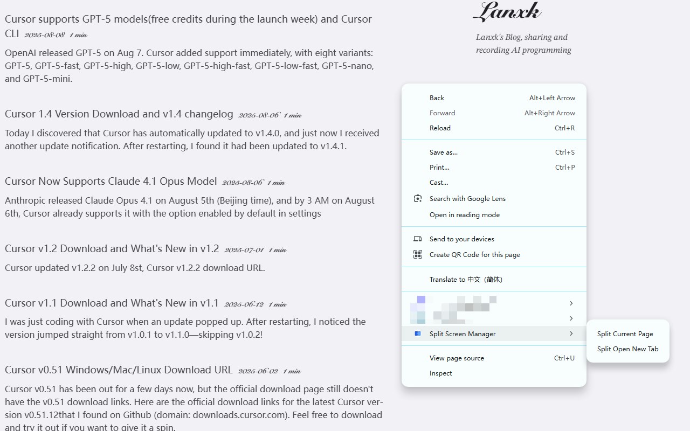Click the summary mentioning update to v1.4.1
Viewport: 690px width, 431px height.
(x=192, y=140)
